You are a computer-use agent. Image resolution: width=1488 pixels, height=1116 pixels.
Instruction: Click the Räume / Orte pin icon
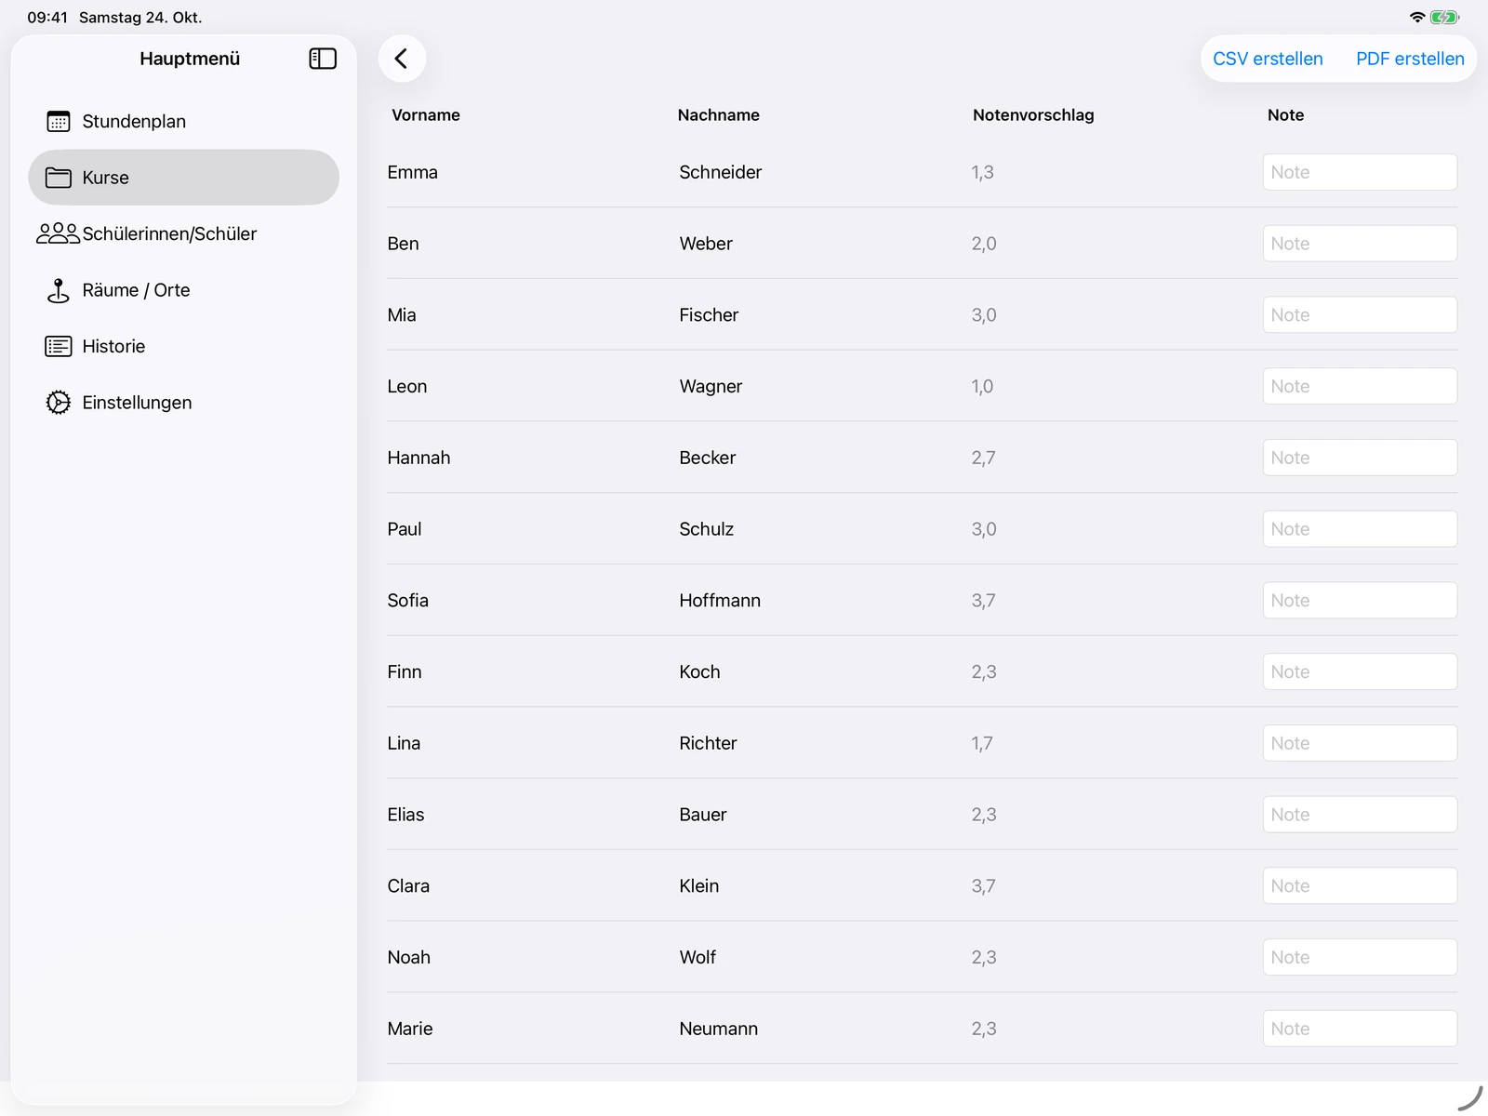click(x=59, y=290)
